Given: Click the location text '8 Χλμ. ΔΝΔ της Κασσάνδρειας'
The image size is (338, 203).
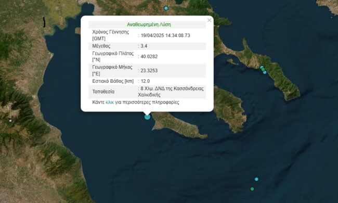Looking at the screenshot, I should (x=172, y=88).
